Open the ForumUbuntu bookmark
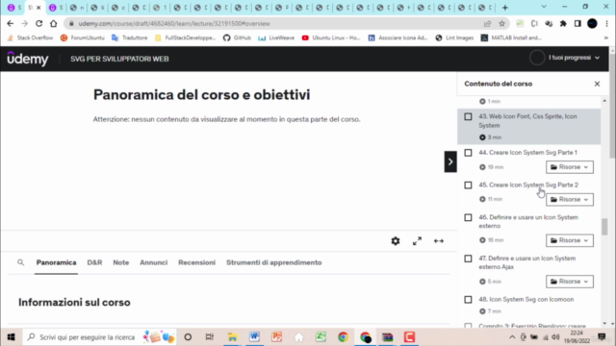Viewport: 616px width, 346px height. [83, 37]
